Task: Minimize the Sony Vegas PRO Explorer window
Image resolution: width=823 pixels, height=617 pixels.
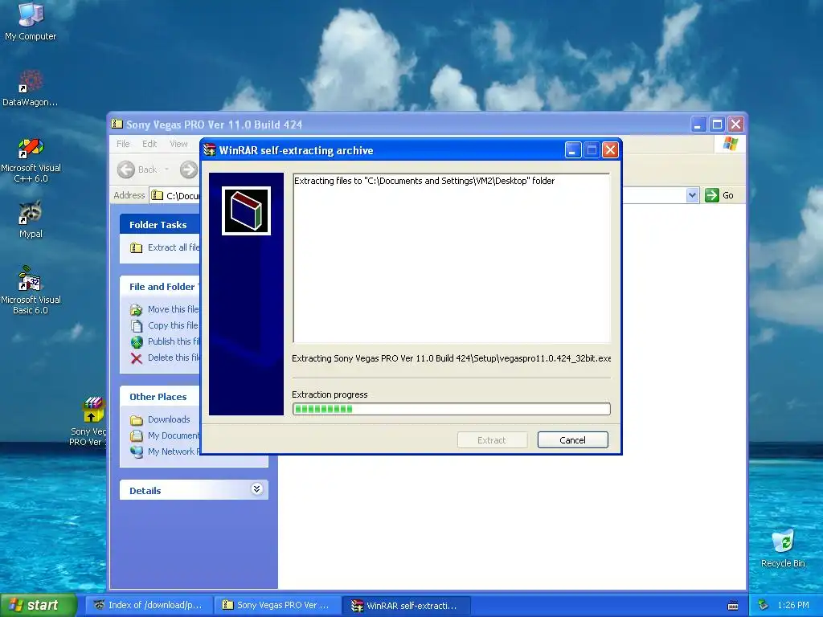Action: [x=698, y=125]
